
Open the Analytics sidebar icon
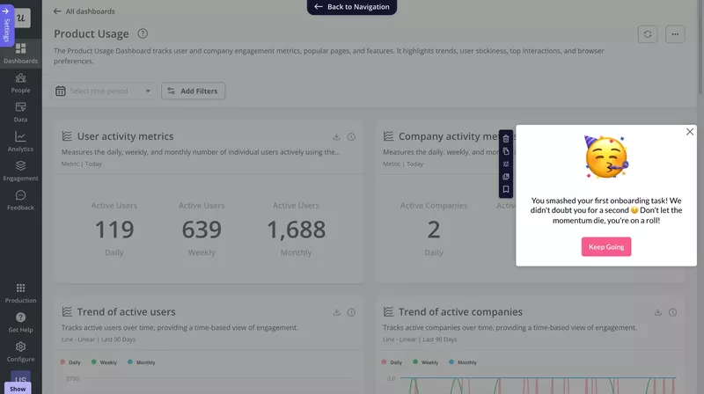tap(20, 142)
